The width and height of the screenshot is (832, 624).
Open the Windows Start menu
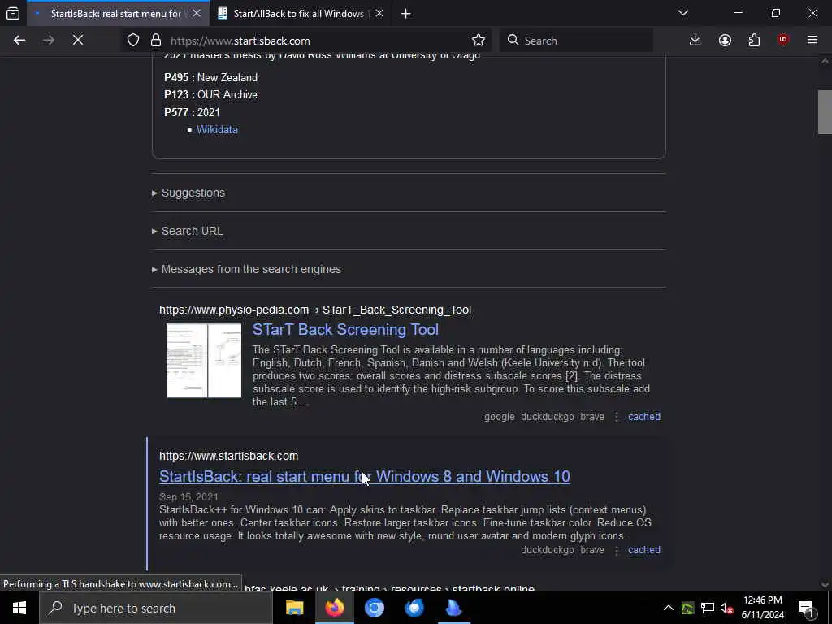click(x=19, y=608)
